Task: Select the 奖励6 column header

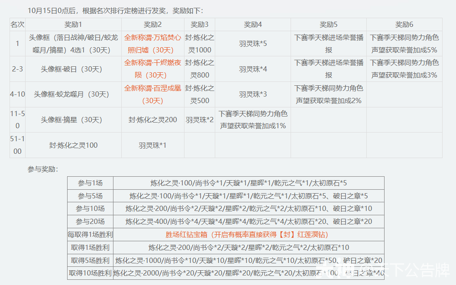Action: click(404, 25)
